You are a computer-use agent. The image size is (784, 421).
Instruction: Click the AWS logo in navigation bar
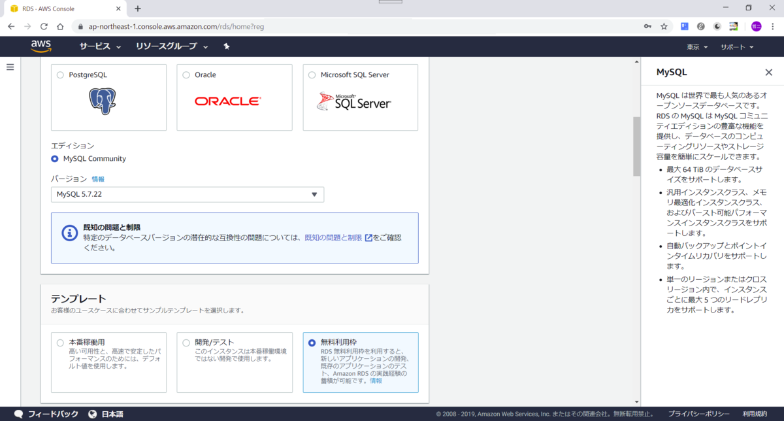(x=41, y=46)
